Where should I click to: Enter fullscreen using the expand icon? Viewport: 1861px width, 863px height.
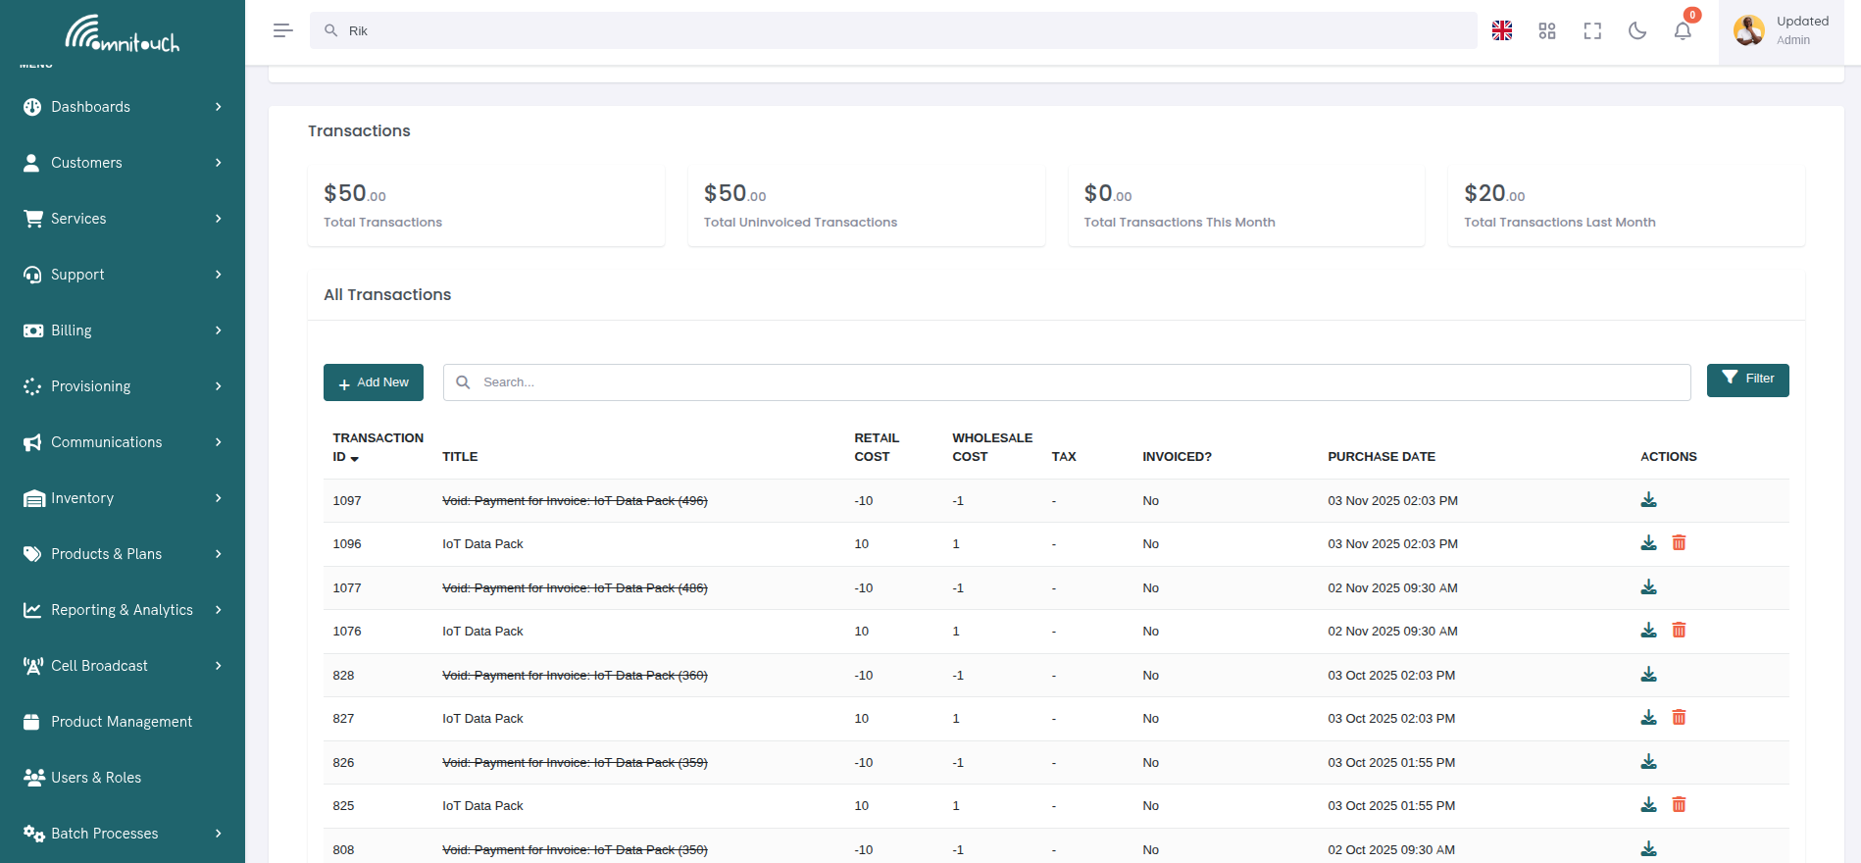[1592, 31]
